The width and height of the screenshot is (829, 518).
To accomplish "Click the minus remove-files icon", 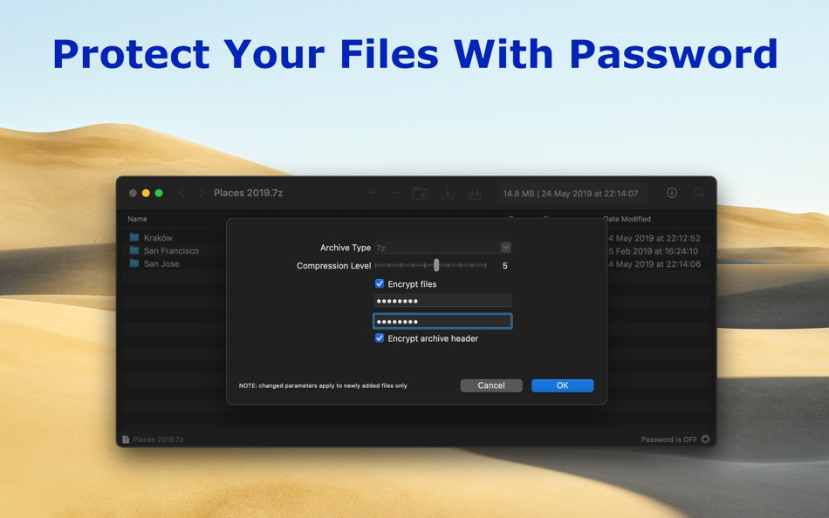I will (x=395, y=193).
